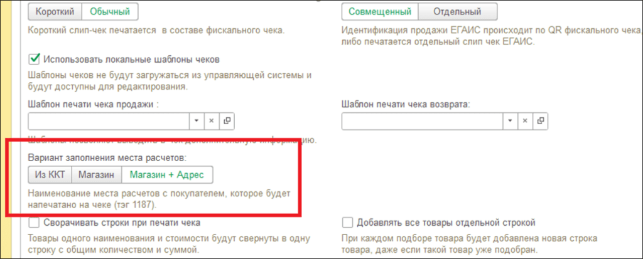The width and height of the screenshot is (643, 259).
Task: Expand the sale receipt template dropdown list
Action: click(x=196, y=120)
